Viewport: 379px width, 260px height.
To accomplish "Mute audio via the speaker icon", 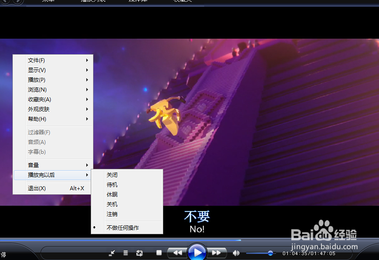I will pos(236,253).
